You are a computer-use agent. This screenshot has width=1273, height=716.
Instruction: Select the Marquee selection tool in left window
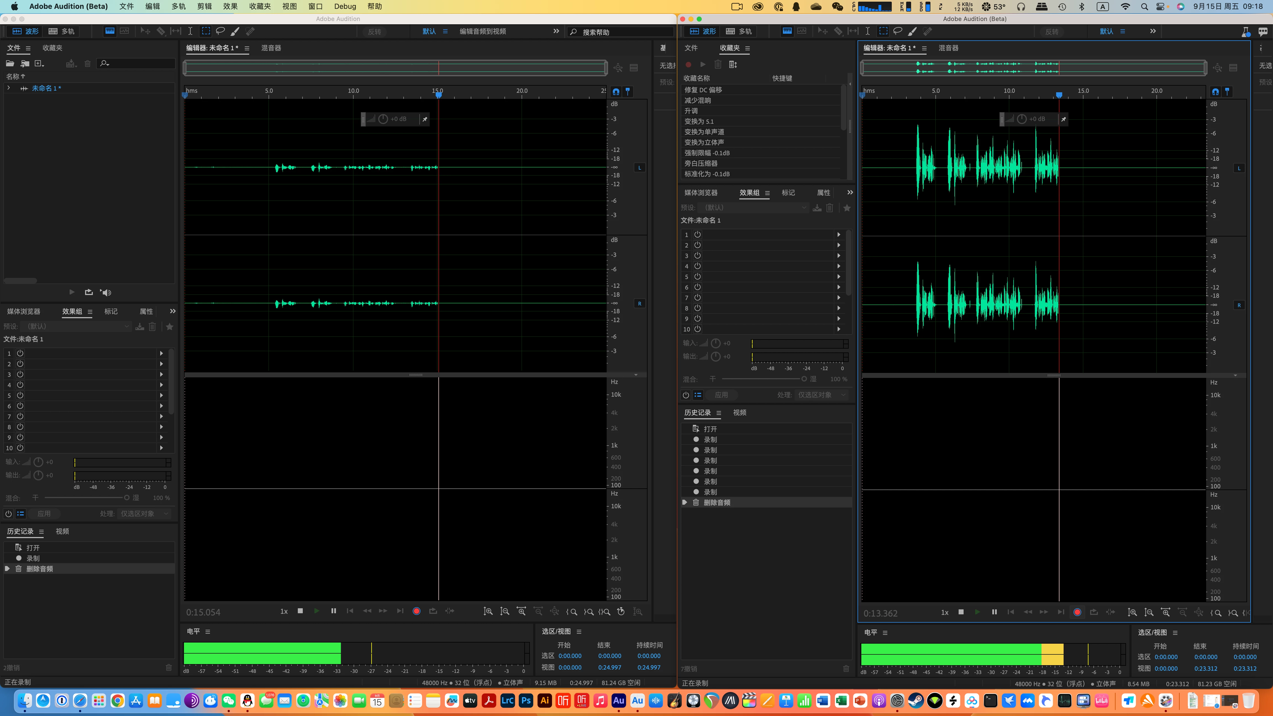click(206, 31)
